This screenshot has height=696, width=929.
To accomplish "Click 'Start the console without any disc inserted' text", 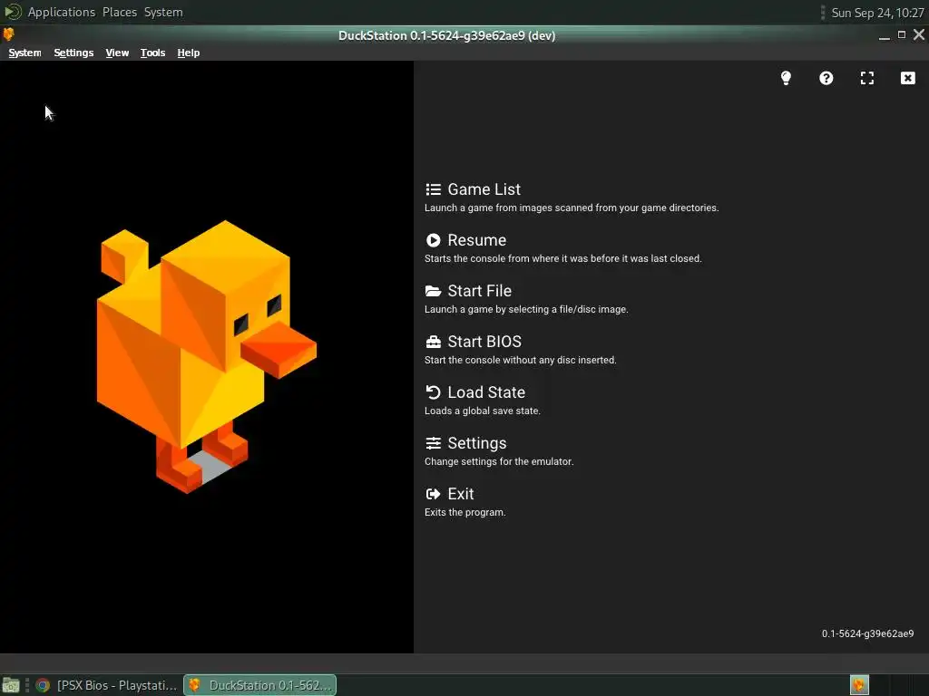I will (520, 361).
